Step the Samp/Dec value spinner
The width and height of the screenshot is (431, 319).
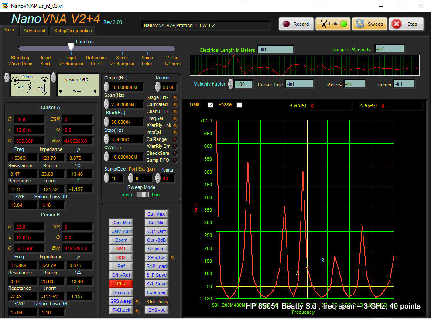(106, 178)
